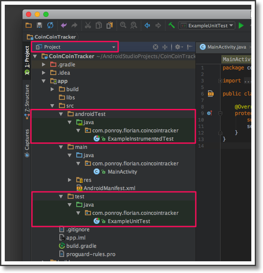Expand the build folder under app
The width and height of the screenshot is (263, 273).
pyautogui.click(x=52, y=89)
